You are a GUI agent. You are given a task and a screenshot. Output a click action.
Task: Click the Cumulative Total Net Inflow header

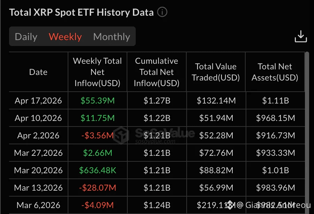pyautogui.click(x=157, y=72)
